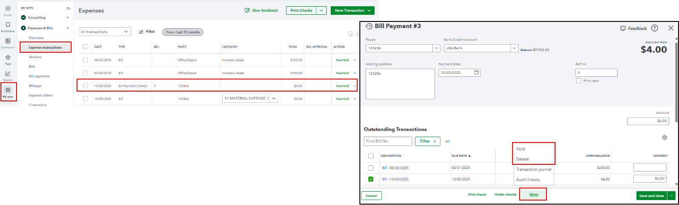Select Void from the More menu
Viewport: 679px width, 205px height.
coord(521,149)
